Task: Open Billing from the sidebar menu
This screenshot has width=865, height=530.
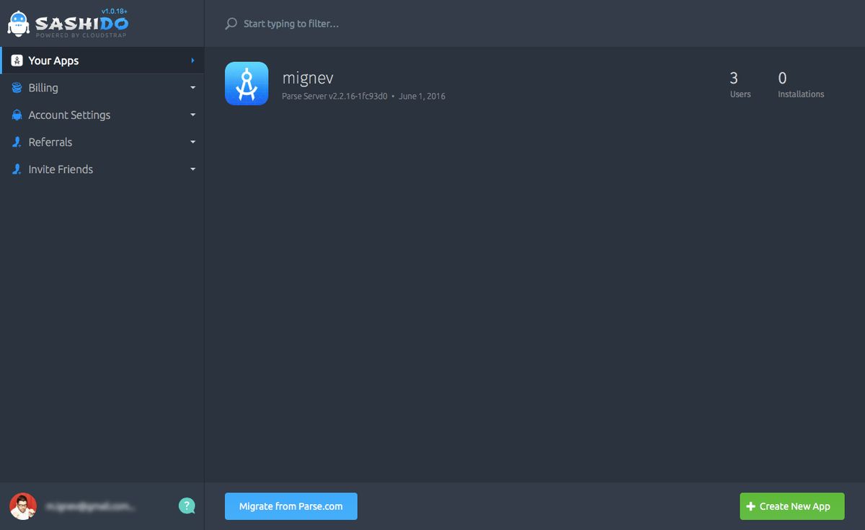Action: (x=43, y=87)
